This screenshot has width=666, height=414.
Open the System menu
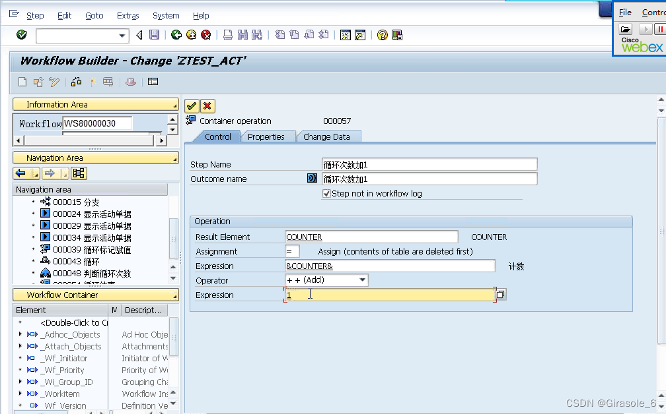pyautogui.click(x=166, y=16)
